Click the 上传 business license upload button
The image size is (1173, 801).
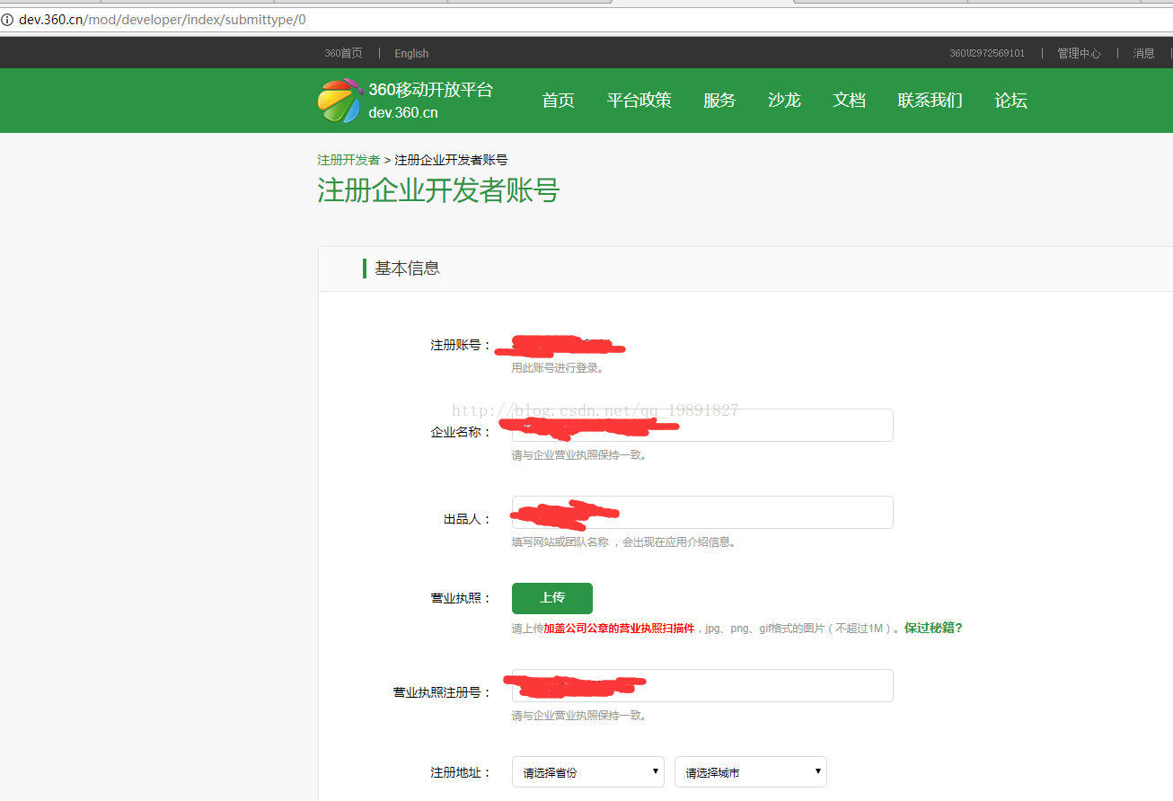552,598
